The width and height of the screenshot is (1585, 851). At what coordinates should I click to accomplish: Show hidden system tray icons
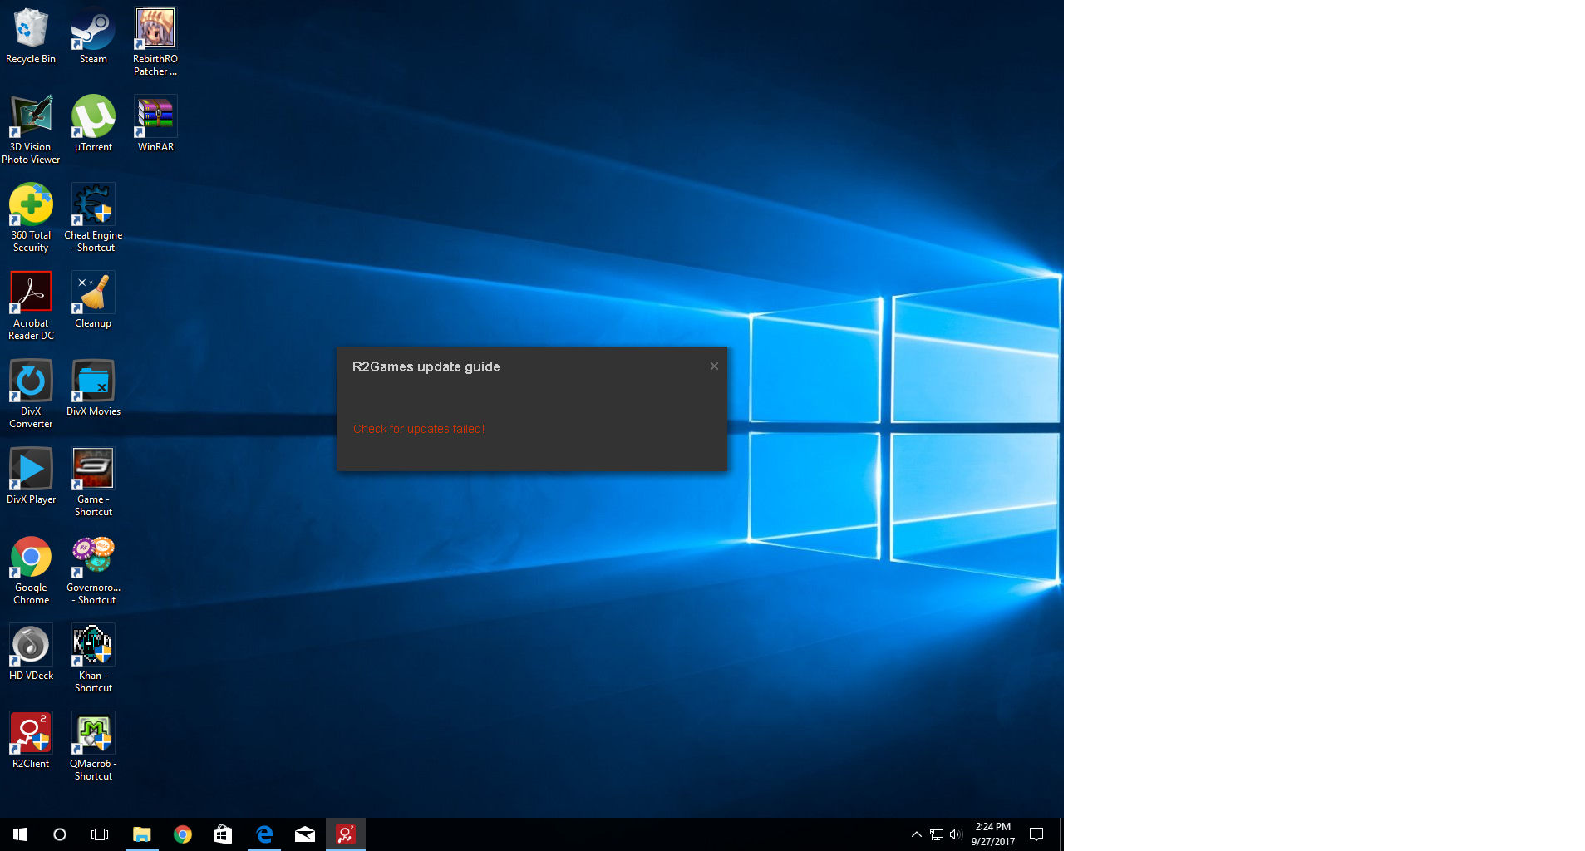tap(916, 834)
